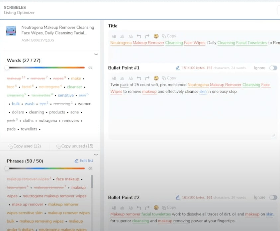Select the word "dollars" in Words list
The height and width of the screenshot is (231, 280).
(x=18, y=112)
